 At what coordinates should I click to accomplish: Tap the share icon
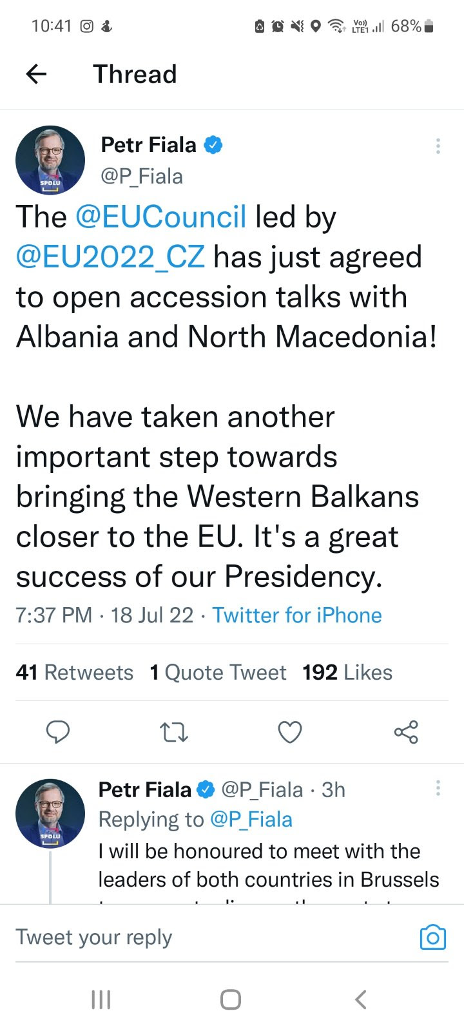(406, 732)
